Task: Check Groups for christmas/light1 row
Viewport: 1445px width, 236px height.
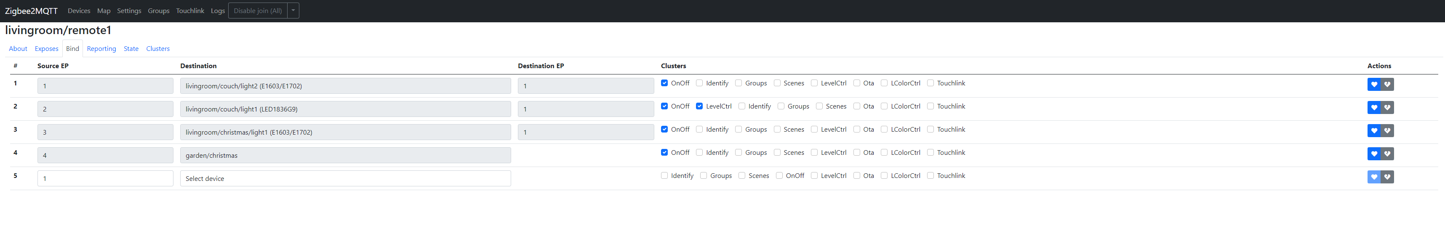Action: [738, 129]
